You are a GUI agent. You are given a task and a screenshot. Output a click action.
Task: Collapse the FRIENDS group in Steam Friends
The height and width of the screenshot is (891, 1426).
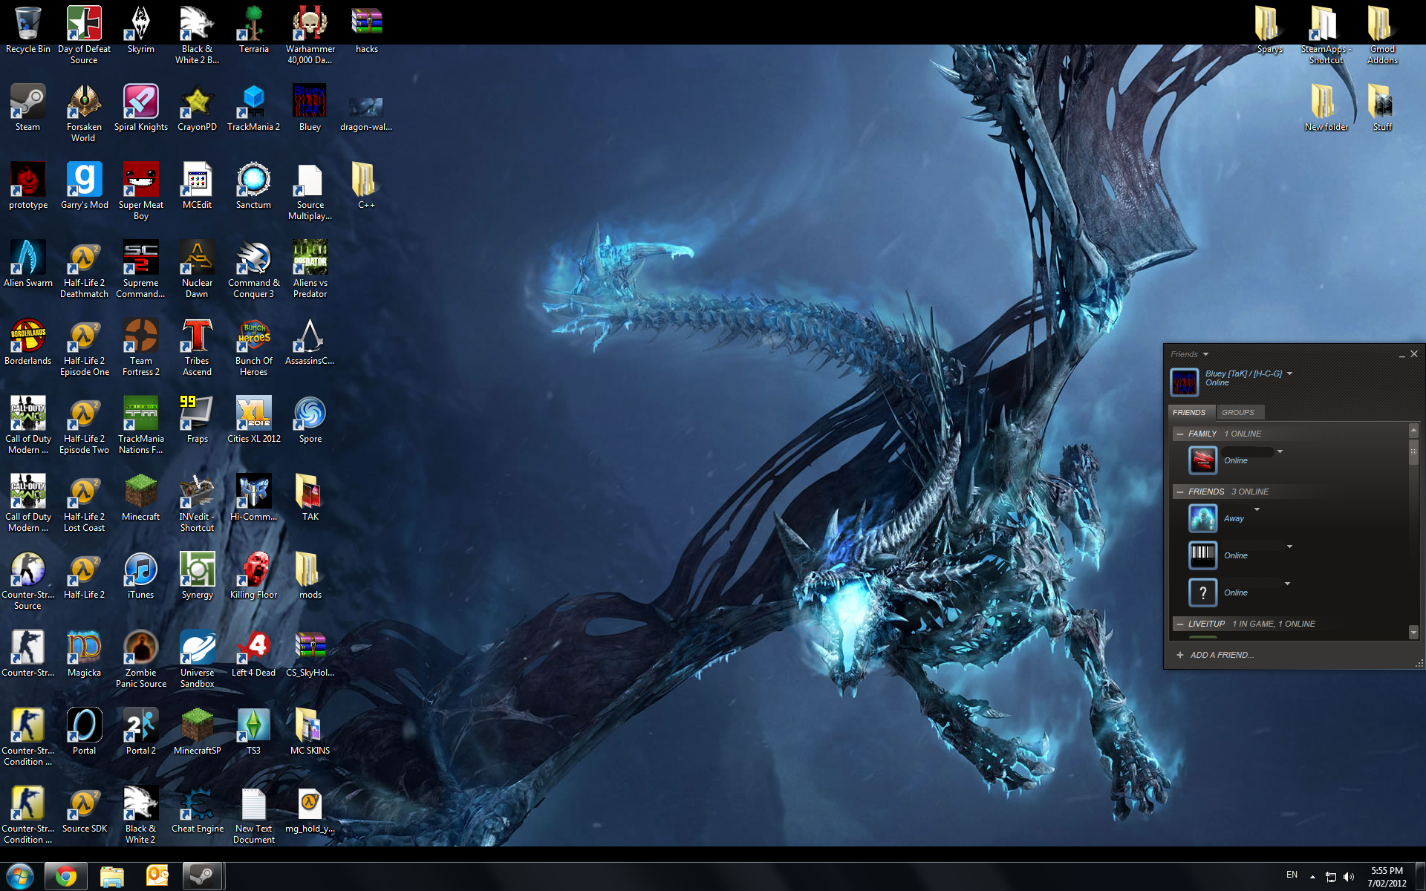(1180, 492)
